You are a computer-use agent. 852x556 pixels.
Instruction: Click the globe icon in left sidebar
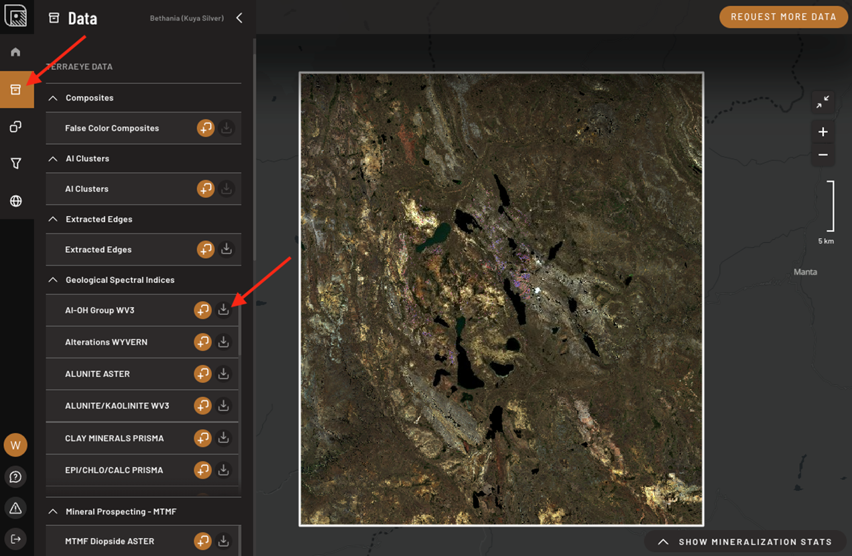(x=15, y=201)
